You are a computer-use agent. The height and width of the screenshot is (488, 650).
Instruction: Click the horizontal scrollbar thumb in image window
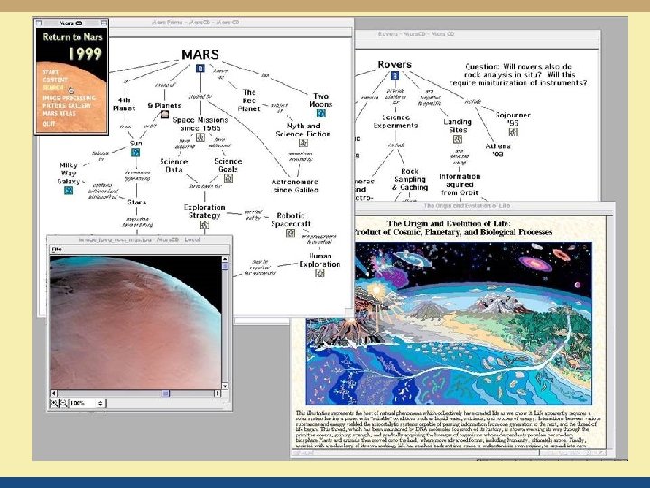pos(165,393)
